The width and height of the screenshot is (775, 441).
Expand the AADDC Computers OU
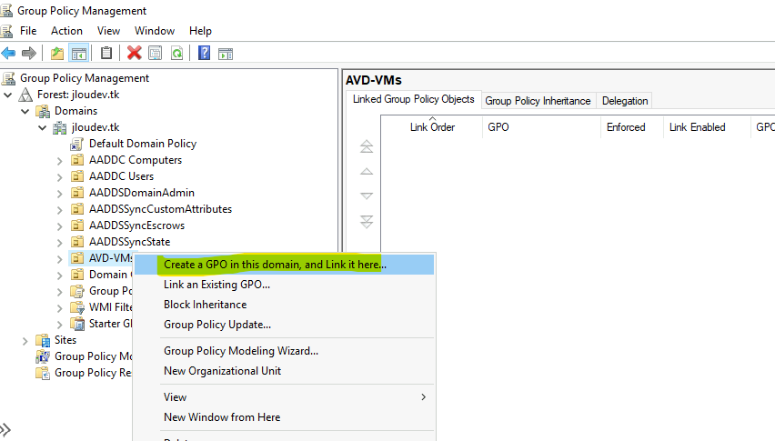coord(60,160)
